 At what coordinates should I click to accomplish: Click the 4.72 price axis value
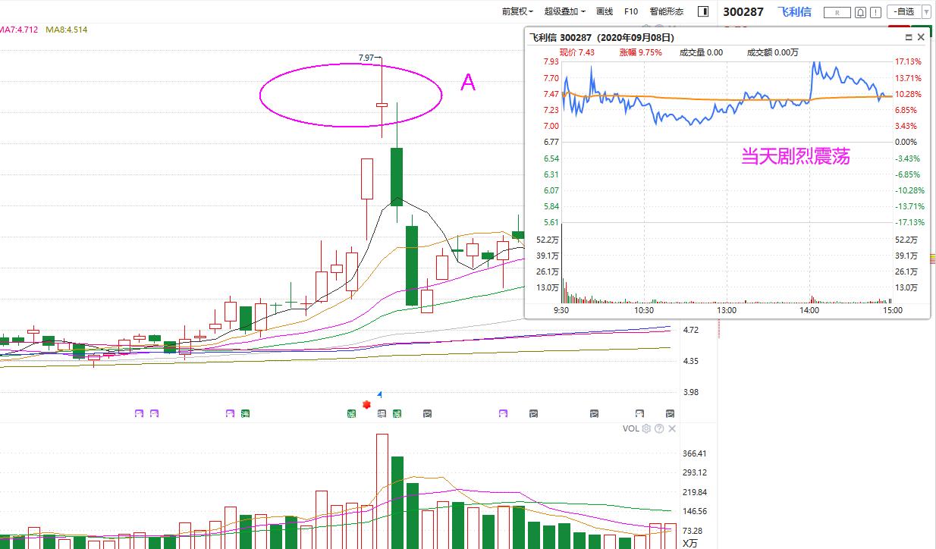point(691,330)
